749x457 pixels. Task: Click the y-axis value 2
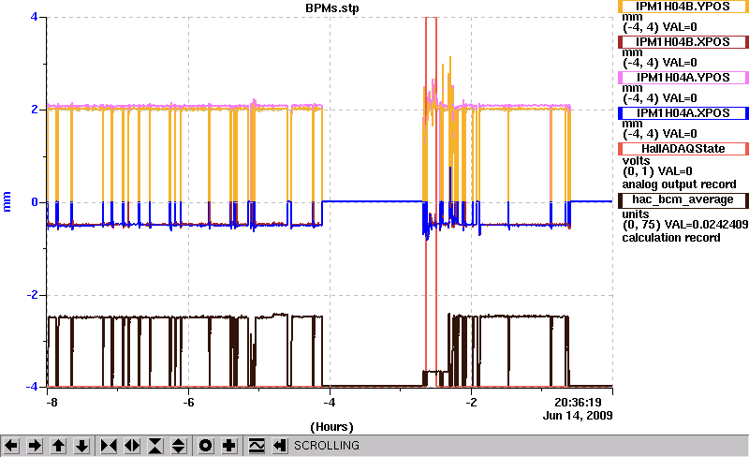coord(34,110)
